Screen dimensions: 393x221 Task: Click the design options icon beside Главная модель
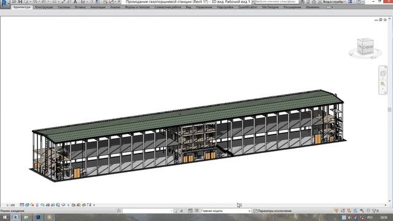tap(190, 211)
